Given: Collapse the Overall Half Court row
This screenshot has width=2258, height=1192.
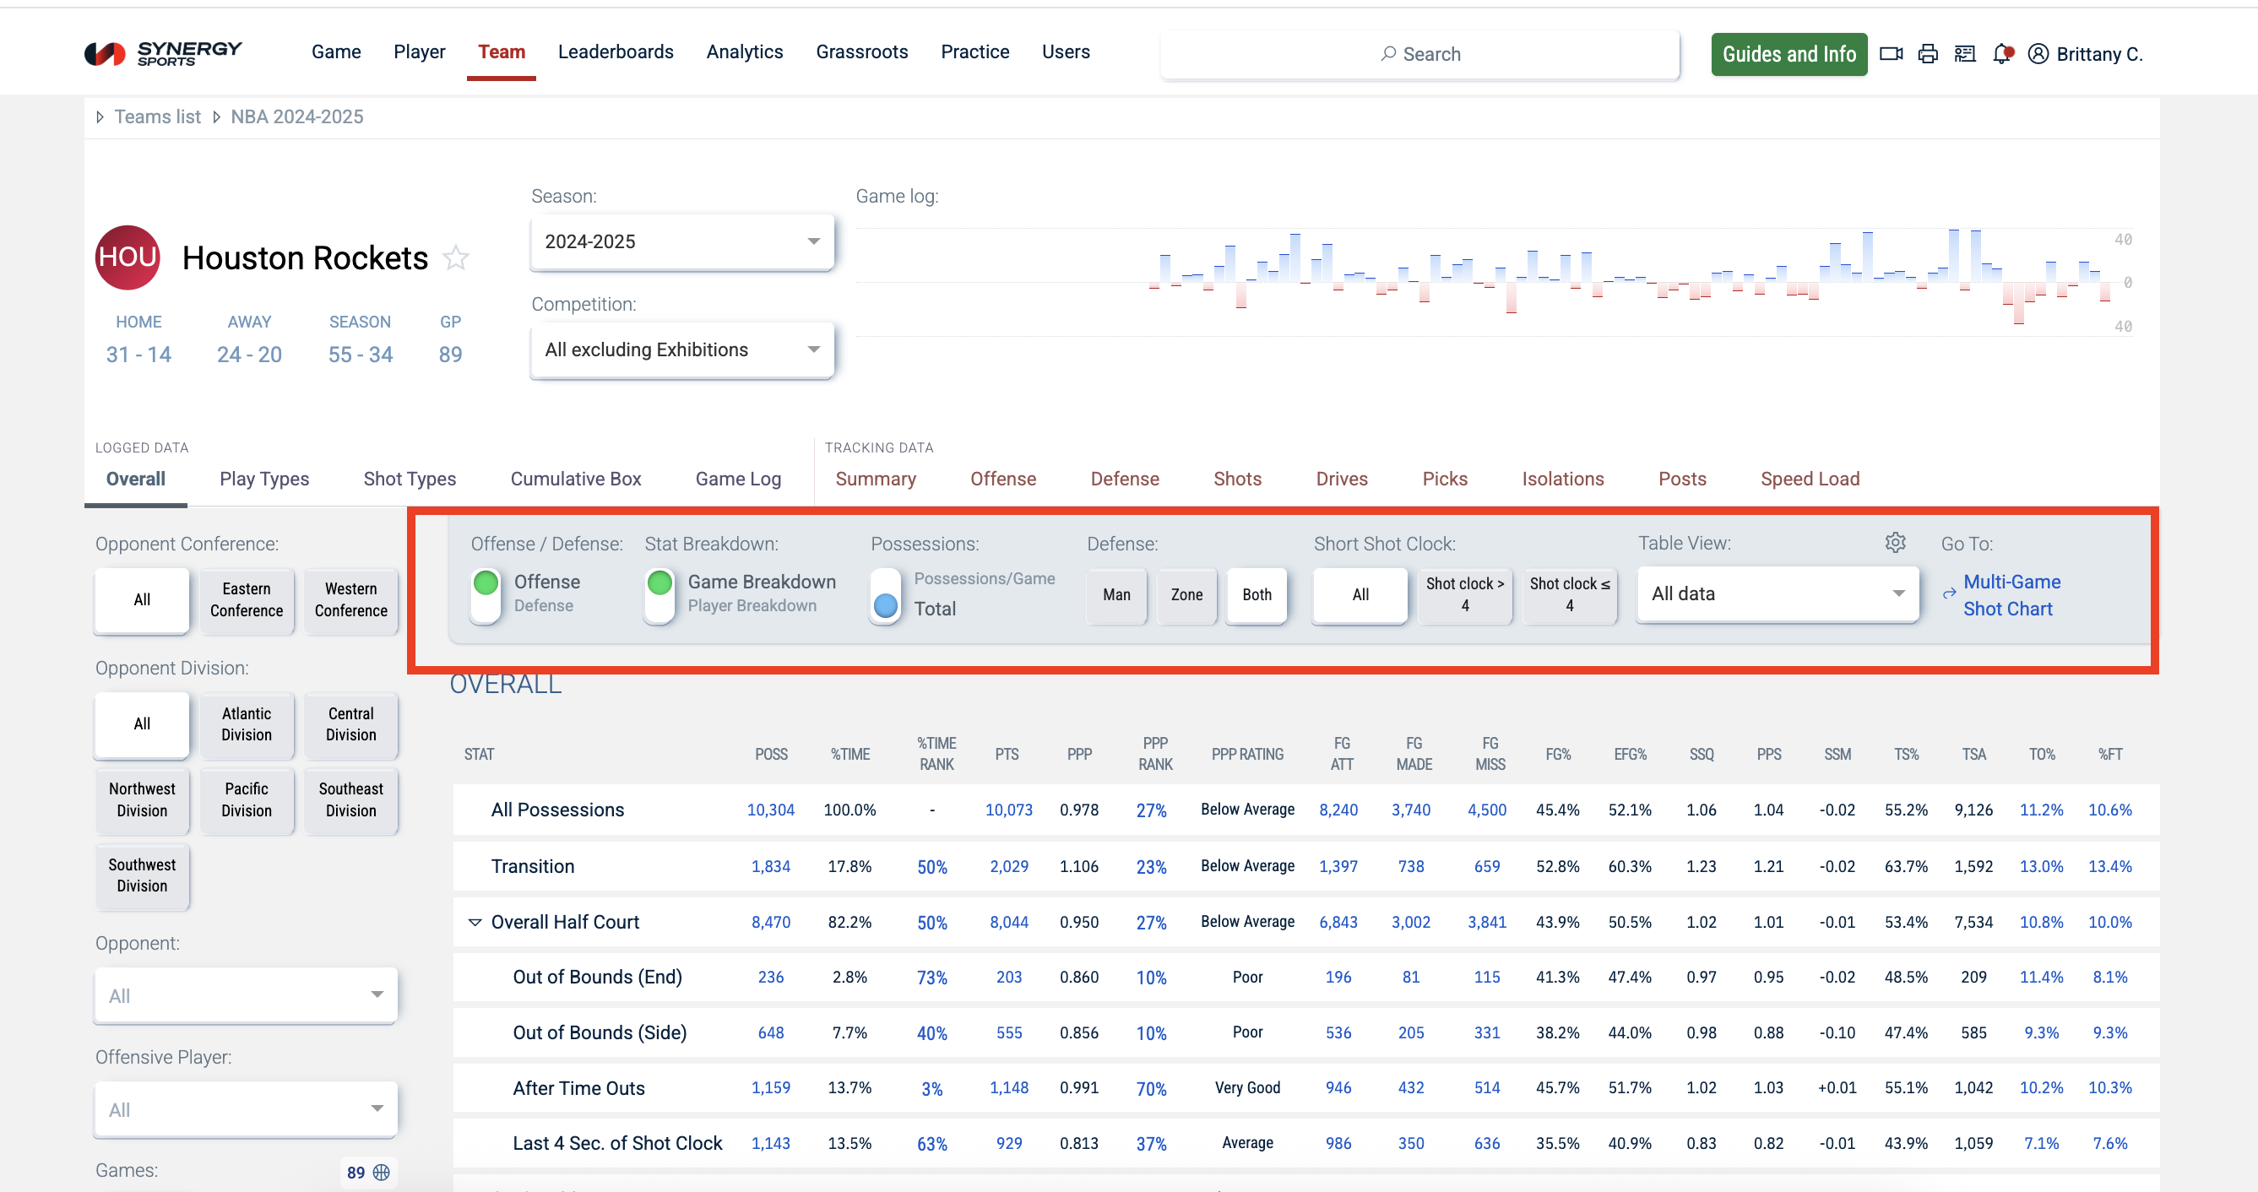Looking at the screenshot, I should (475, 921).
